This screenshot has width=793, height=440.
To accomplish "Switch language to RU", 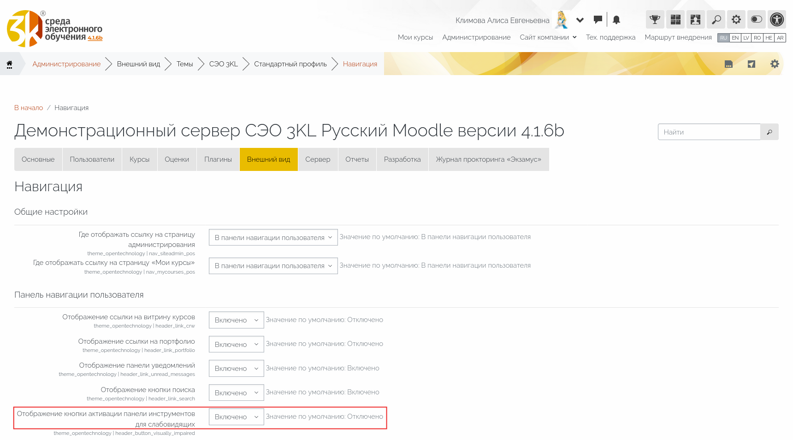I will [x=723, y=38].
